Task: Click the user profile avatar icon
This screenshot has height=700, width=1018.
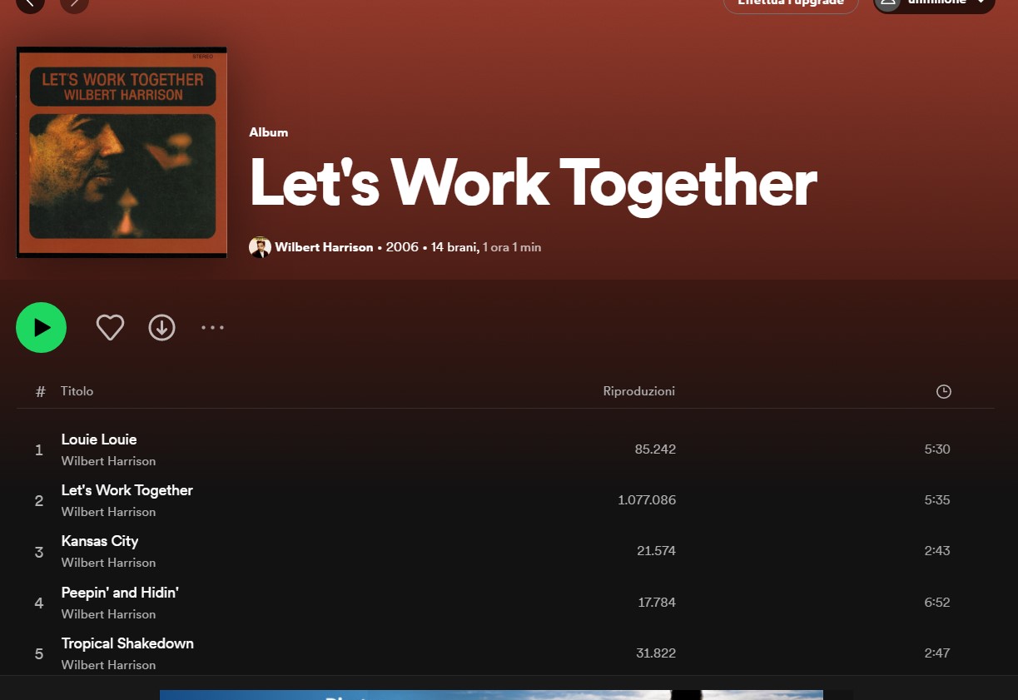Action: tap(888, 2)
